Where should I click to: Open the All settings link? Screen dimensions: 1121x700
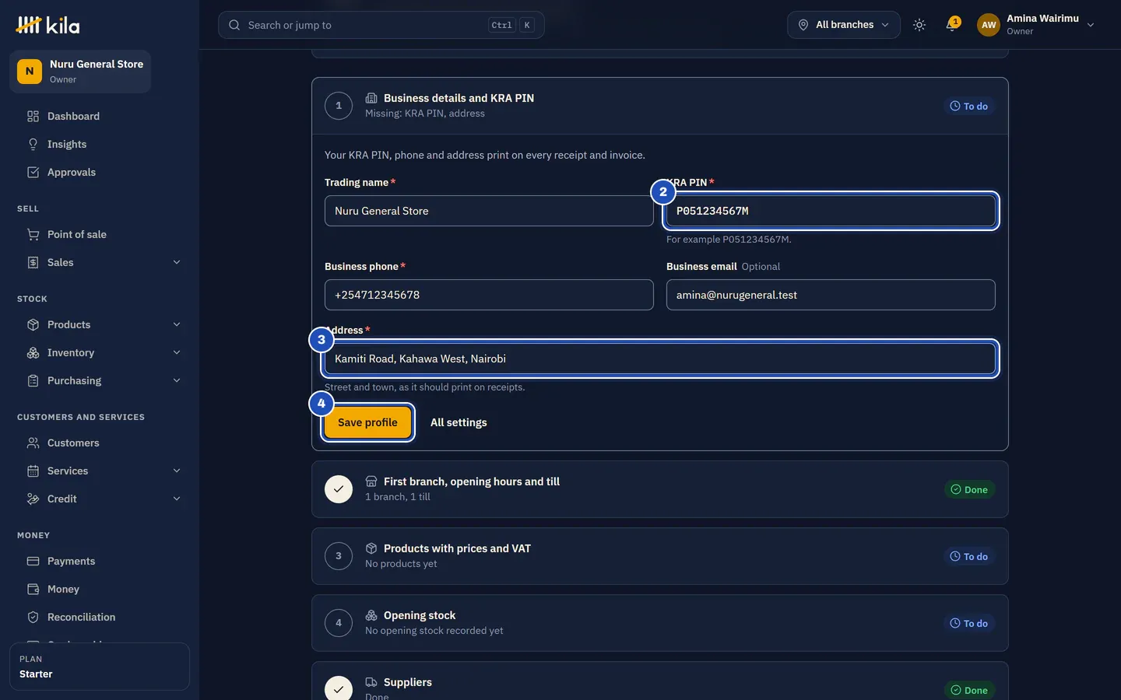tap(459, 422)
